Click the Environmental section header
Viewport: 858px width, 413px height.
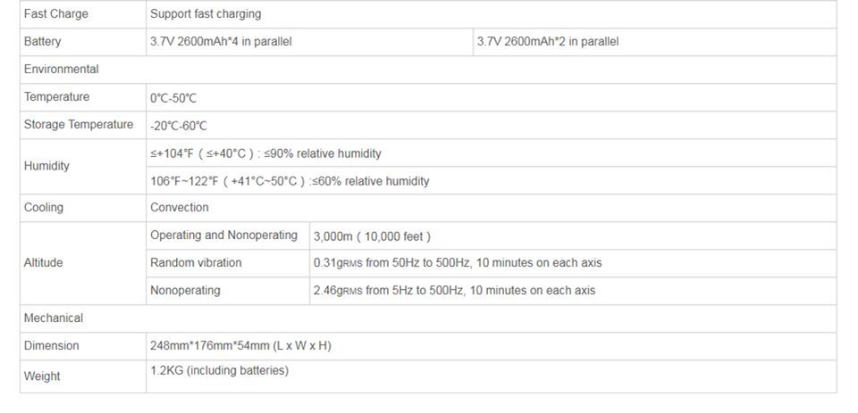62,70
